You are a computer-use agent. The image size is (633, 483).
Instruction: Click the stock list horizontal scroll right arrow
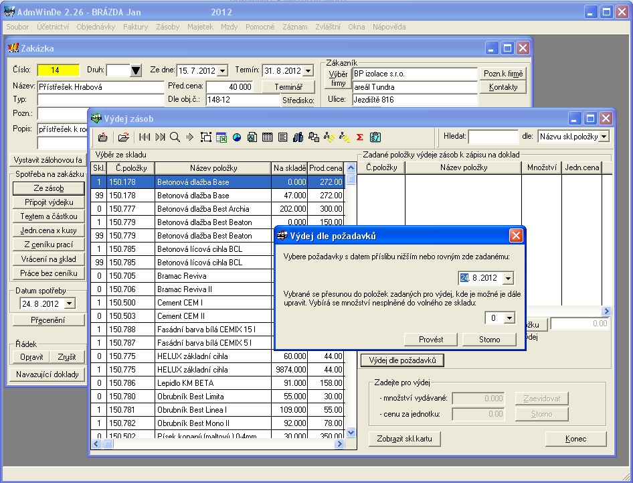click(x=339, y=443)
